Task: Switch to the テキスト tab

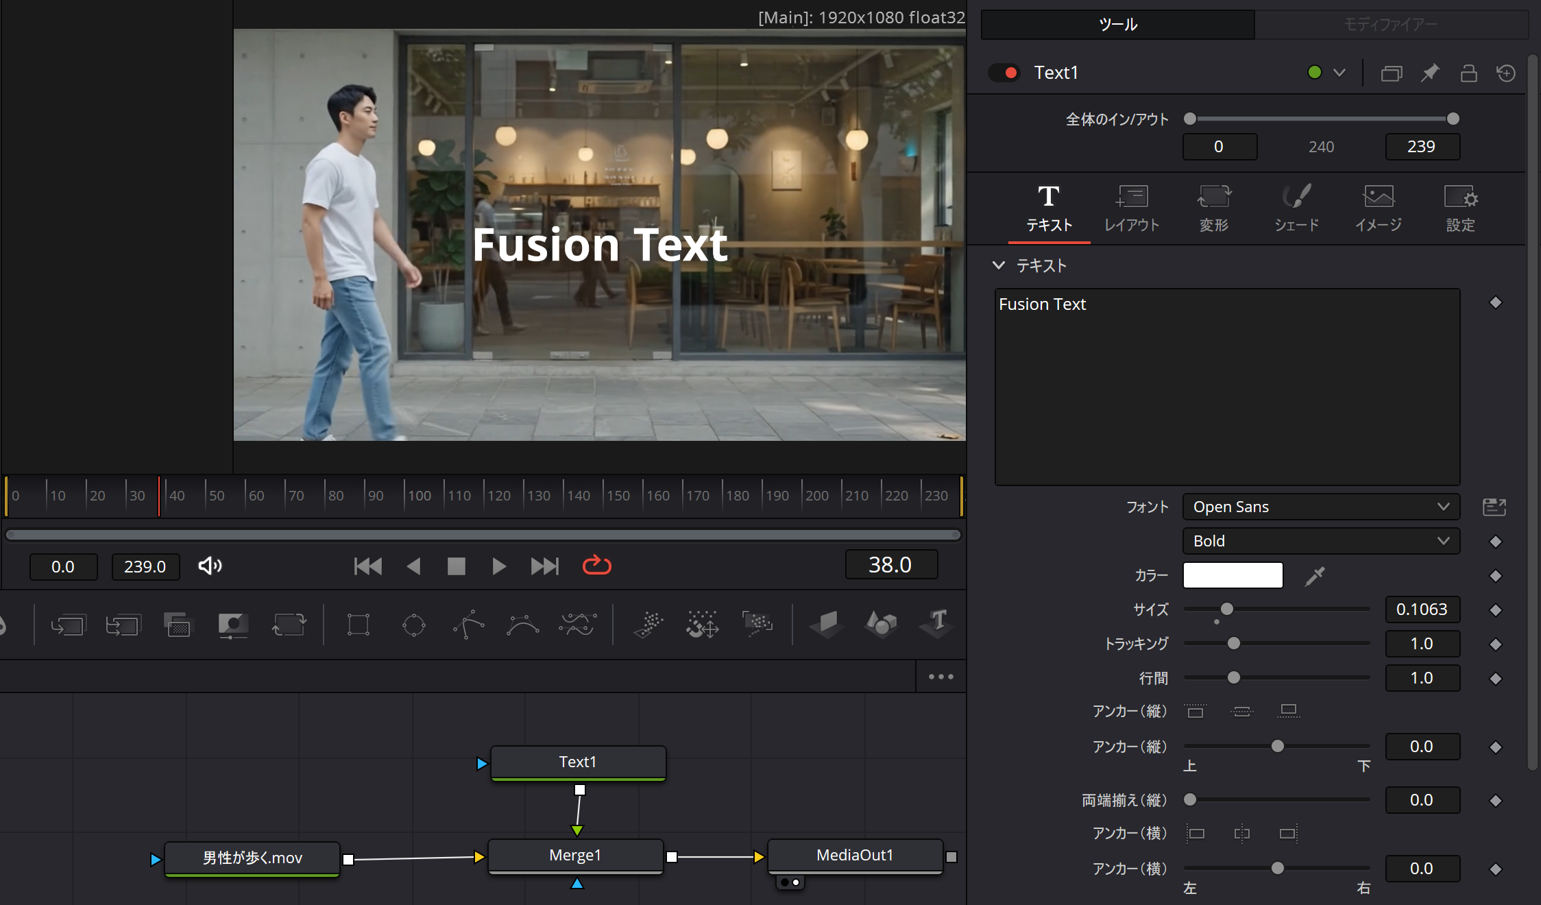Action: [1049, 209]
